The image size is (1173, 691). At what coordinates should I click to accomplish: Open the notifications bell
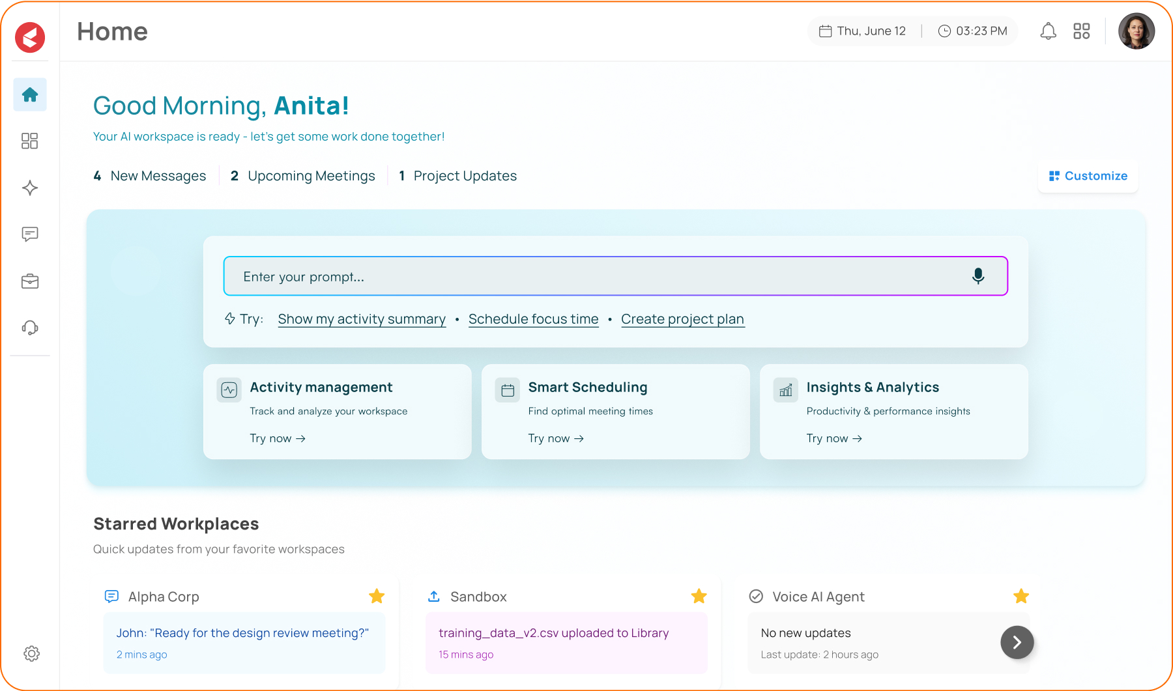[1048, 31]
